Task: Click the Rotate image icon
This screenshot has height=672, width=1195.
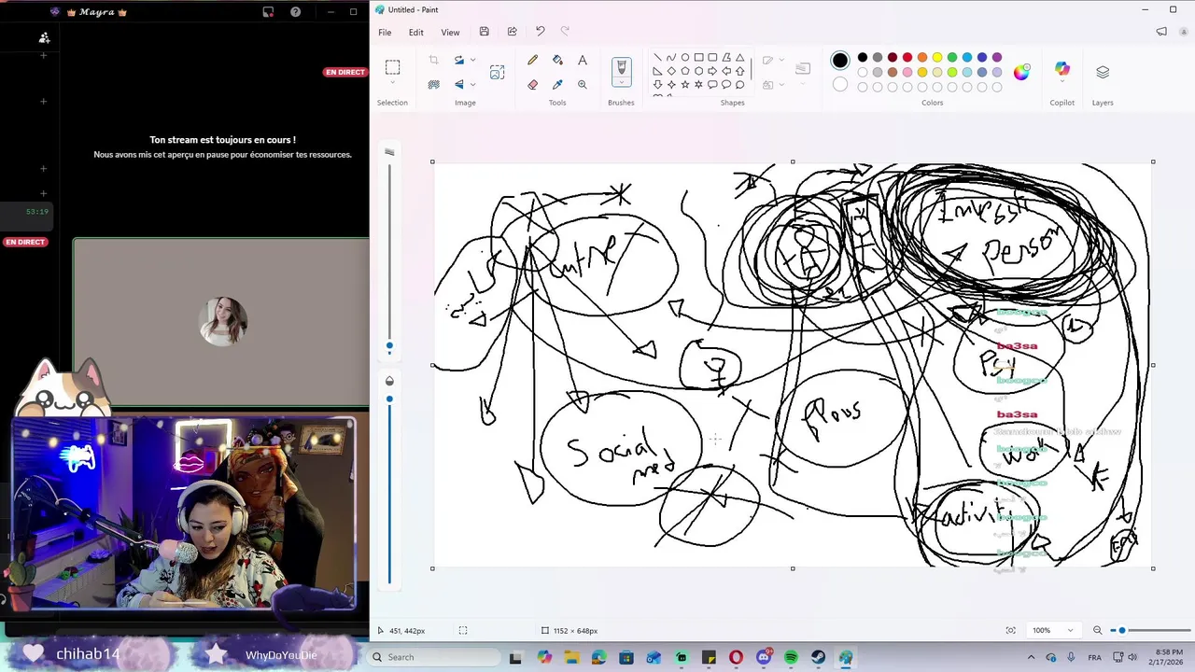Action: [x=459, y=60]
